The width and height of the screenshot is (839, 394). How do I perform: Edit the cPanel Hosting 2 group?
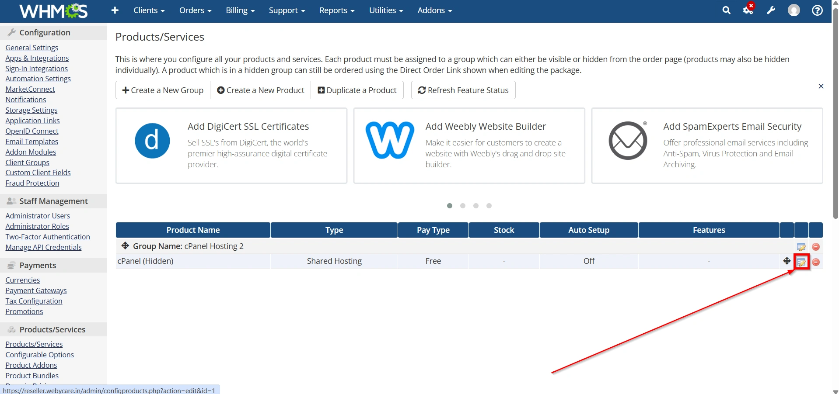pos(801,247)
